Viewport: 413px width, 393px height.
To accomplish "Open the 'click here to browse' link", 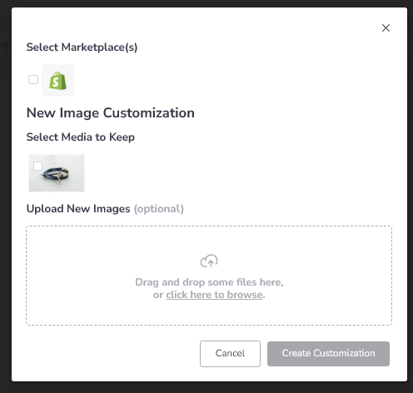I will point(214,295).
